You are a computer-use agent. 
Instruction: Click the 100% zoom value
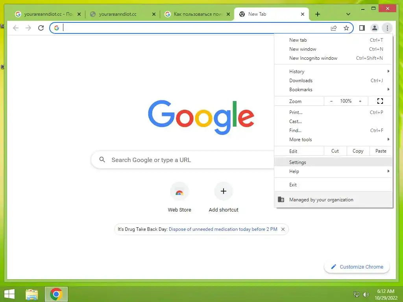[346, 101]
